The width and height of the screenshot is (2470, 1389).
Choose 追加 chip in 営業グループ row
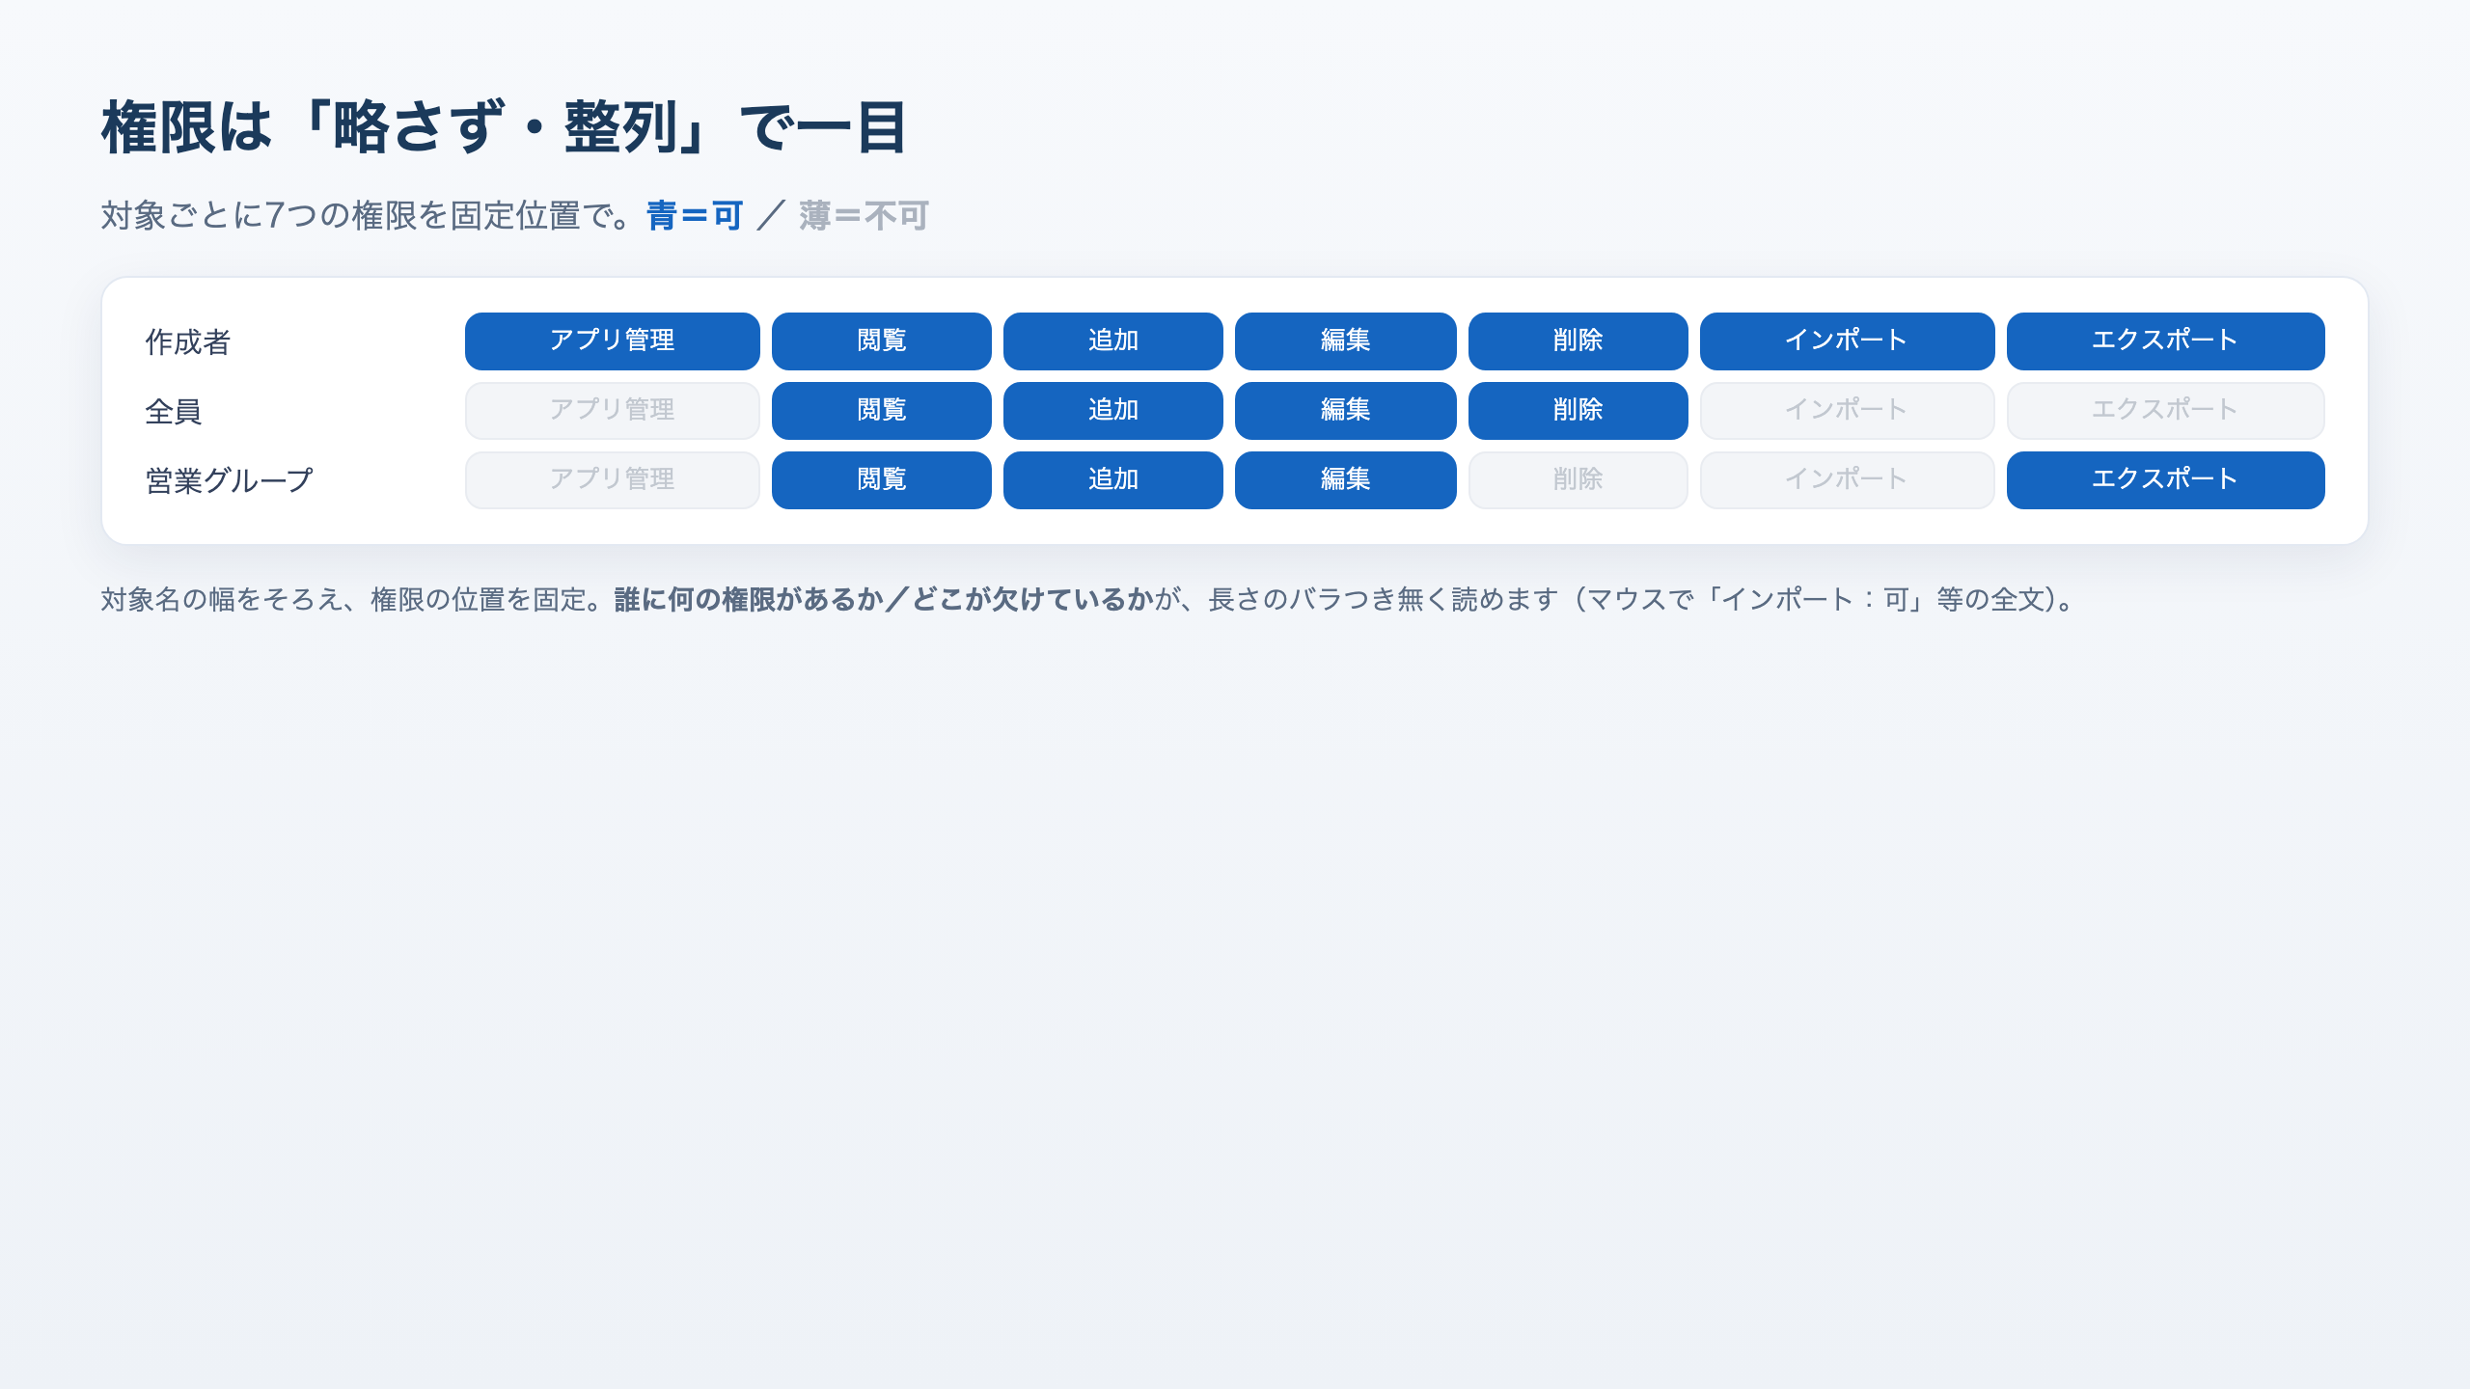point(1112,479)
